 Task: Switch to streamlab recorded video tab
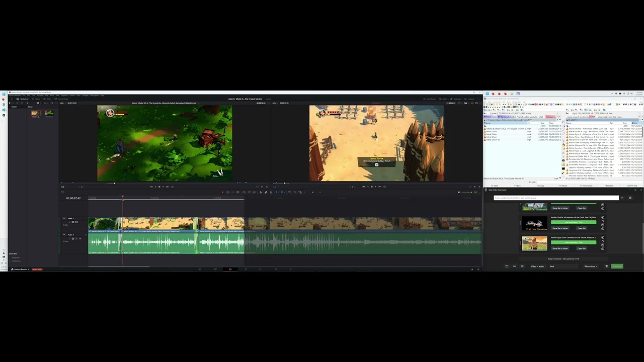pos(609,117)
